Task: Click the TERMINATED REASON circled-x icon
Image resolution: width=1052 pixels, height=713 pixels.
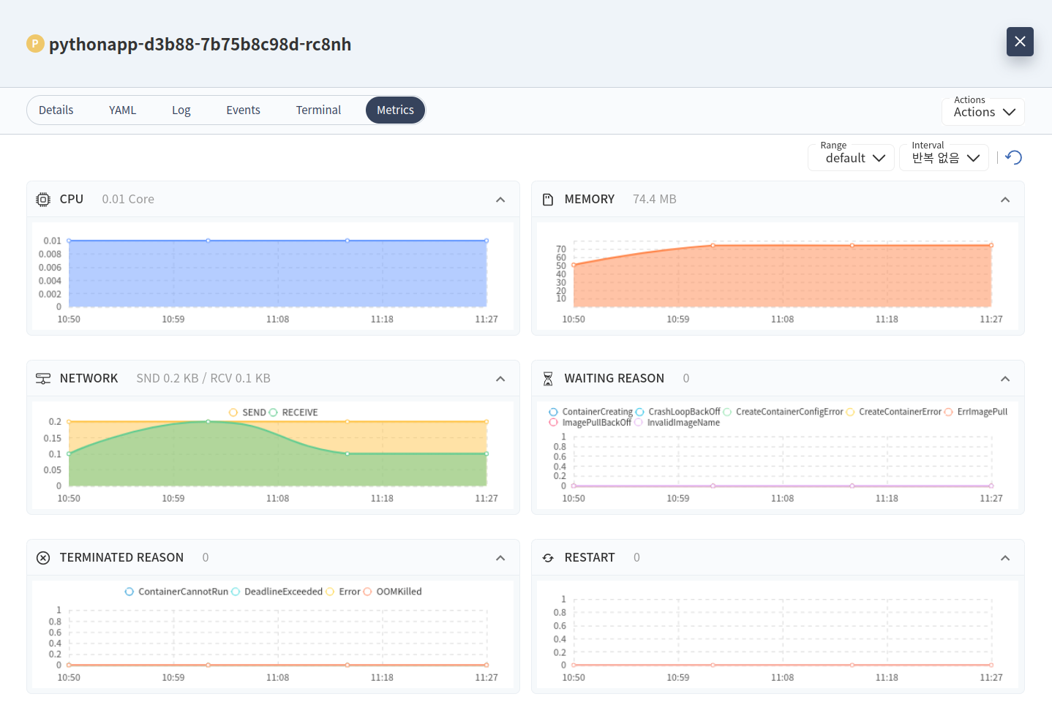Action: (43, 558)
